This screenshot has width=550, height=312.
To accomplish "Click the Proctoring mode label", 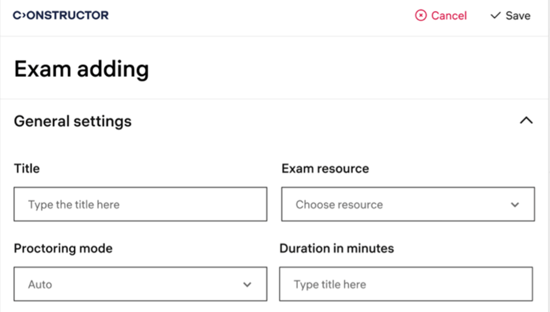I will pos(63,248).
